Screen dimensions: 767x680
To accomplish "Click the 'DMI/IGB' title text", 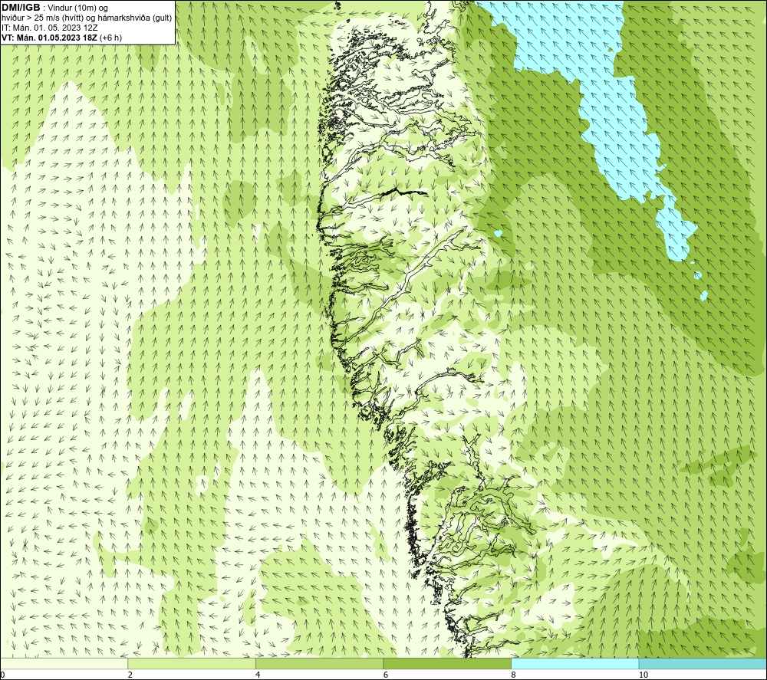I will 21,8.
